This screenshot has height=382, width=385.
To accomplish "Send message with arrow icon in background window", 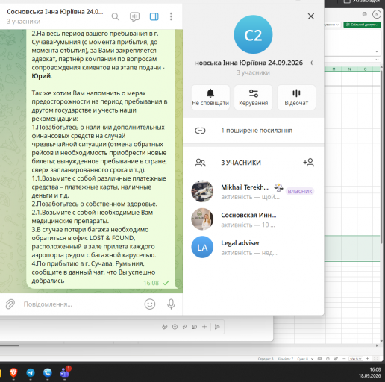I will [217, 327].
